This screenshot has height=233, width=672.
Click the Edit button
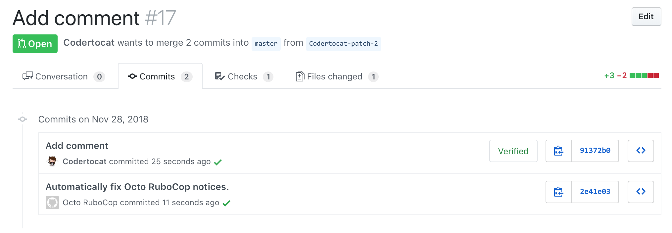[646, 17]
